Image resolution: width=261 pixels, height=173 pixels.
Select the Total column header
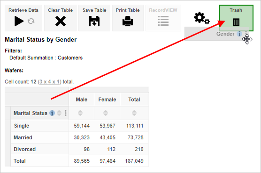[134, 100]
